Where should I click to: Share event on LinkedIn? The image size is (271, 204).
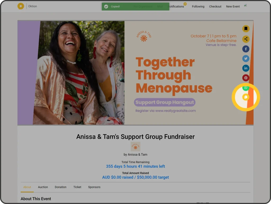coord(246,68)
